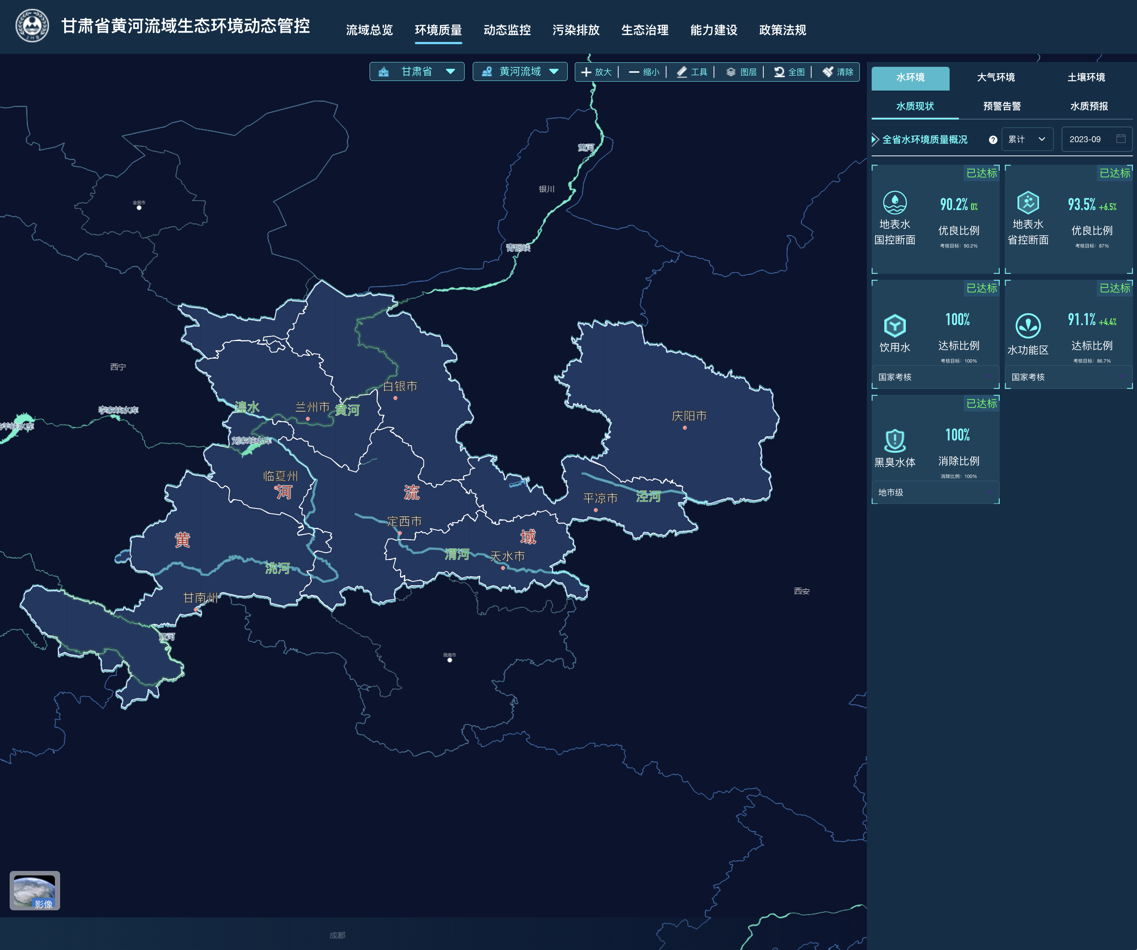The image size is (1137, 950).
Task: Click 天水市 on the map
Action: [507, 556]
